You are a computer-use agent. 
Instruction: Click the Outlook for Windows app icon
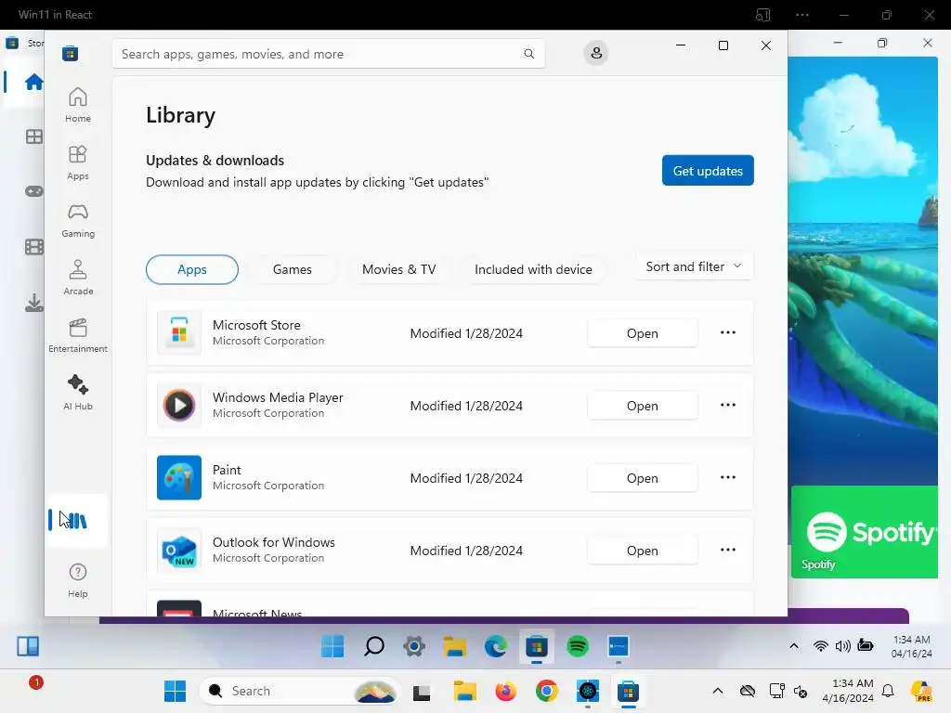[x=179, y=550]
